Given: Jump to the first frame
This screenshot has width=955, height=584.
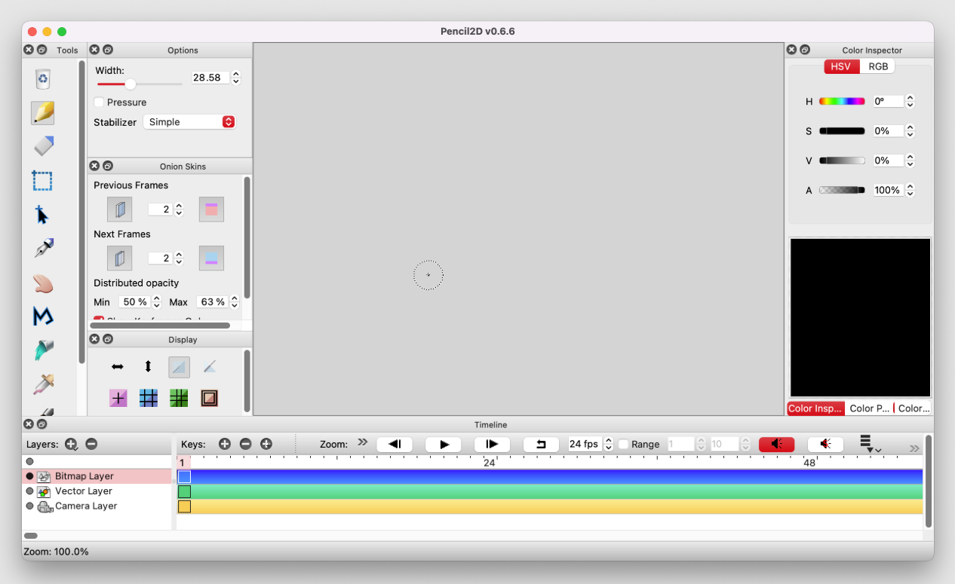Looking at the screenshot, I should [395, 445].
